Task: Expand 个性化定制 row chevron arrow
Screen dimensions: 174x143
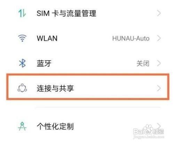Action: pyautogui.click(x=159, y=126)
